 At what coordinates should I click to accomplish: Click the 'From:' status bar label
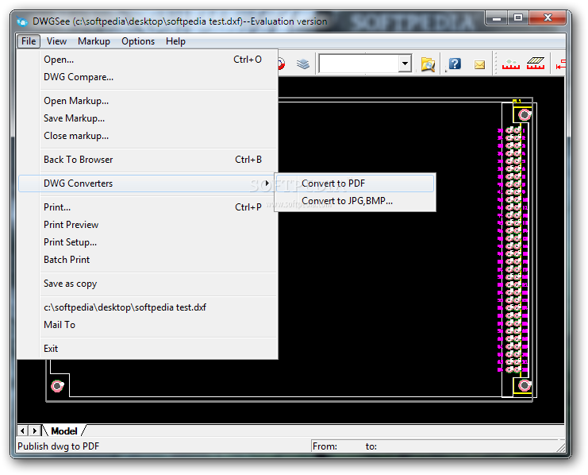tap(325, 446)
